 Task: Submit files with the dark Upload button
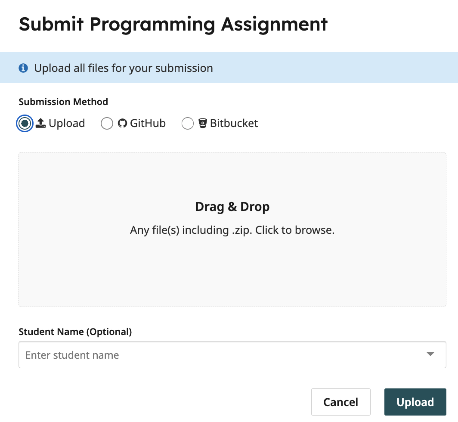click(415, 402)
